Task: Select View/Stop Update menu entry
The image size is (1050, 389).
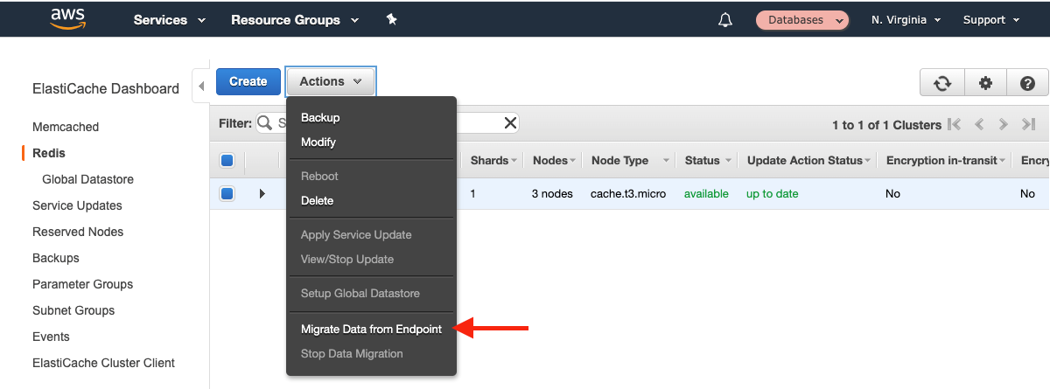Action: tap(347, 259)
